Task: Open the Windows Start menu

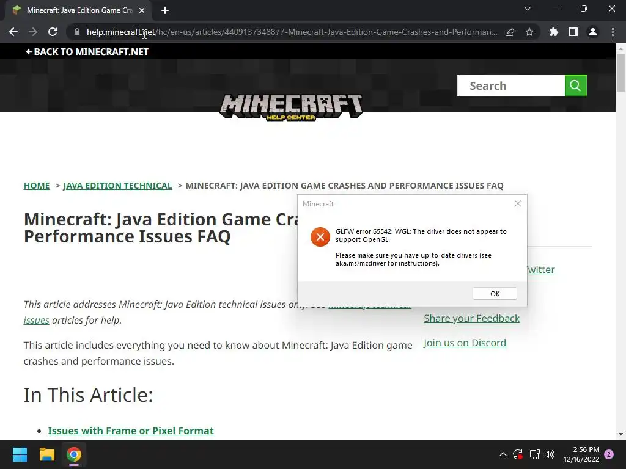Action: coord(20,454)
